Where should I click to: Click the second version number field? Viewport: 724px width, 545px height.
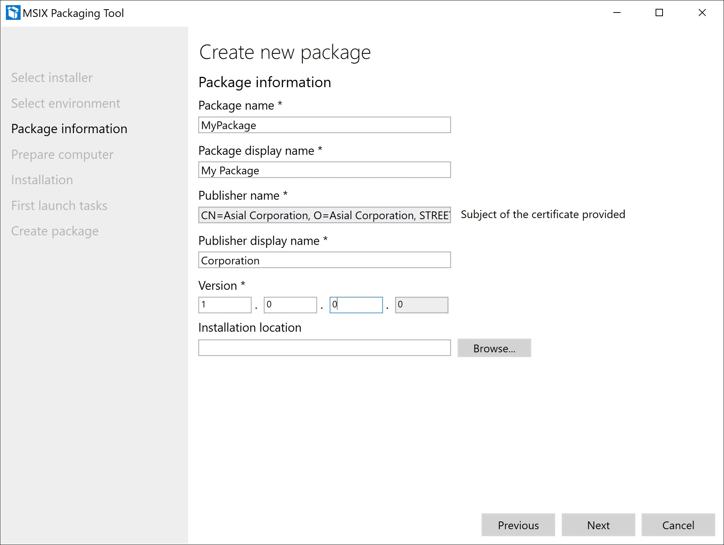coord(290,305)
